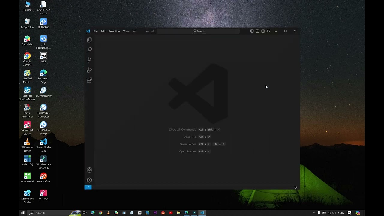Open the Extensions view
The height and width of the screenshot is (216, 384).
(89, 80)
